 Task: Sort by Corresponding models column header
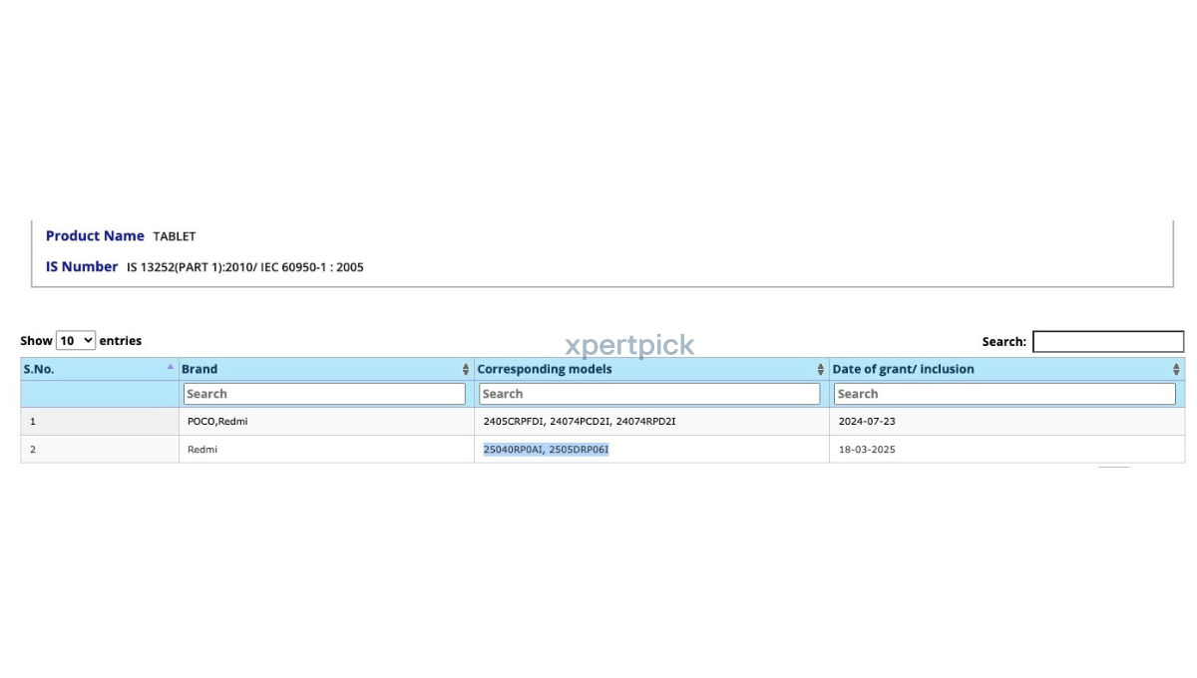pos(651,369)
